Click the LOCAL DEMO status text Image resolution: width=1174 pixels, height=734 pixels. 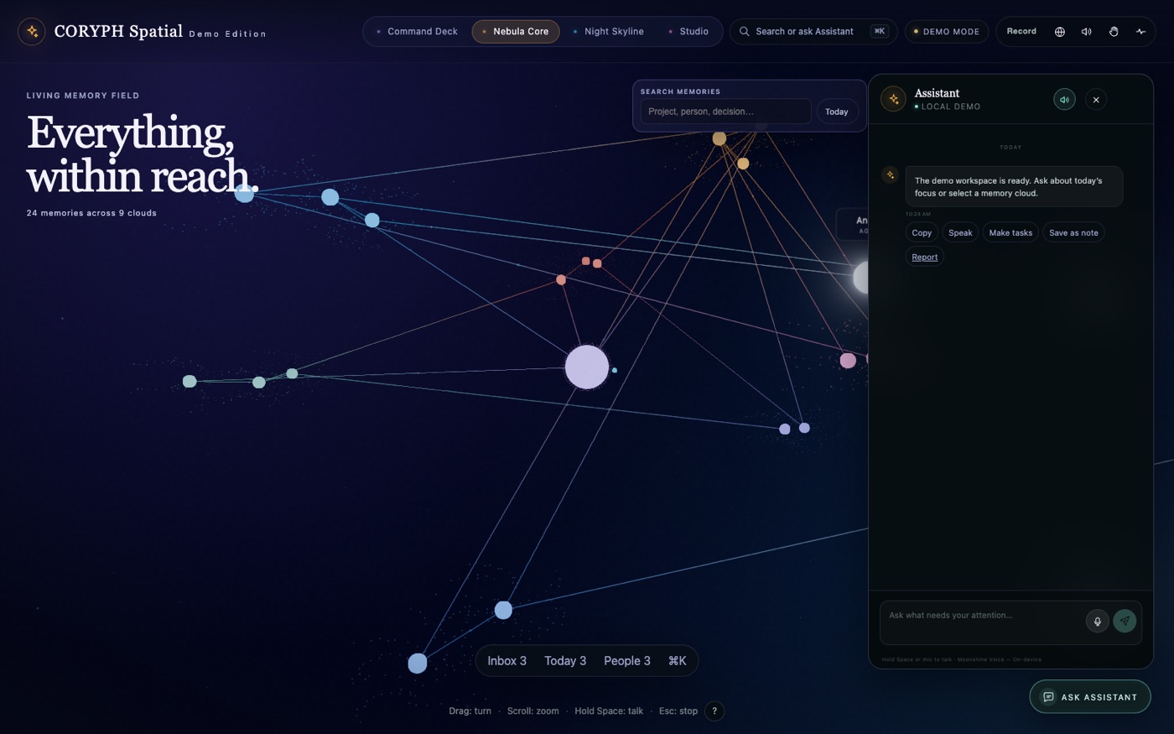click(951, 107)
